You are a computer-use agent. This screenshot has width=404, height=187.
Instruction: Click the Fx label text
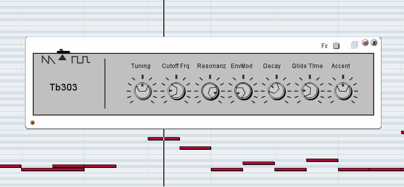pos(324,46)
